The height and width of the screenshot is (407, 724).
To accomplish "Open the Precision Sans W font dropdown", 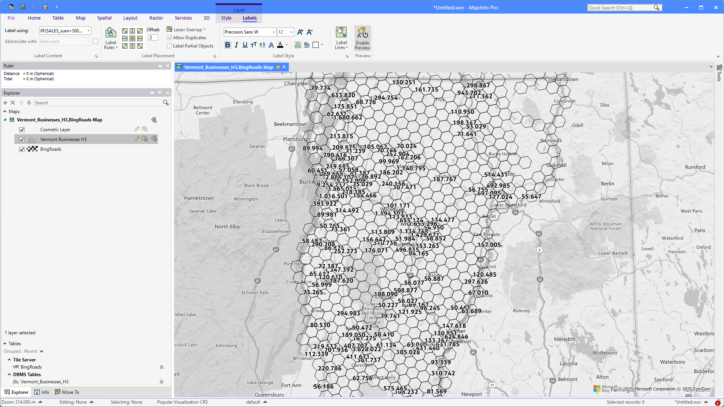I will click(x=273, y=32).
